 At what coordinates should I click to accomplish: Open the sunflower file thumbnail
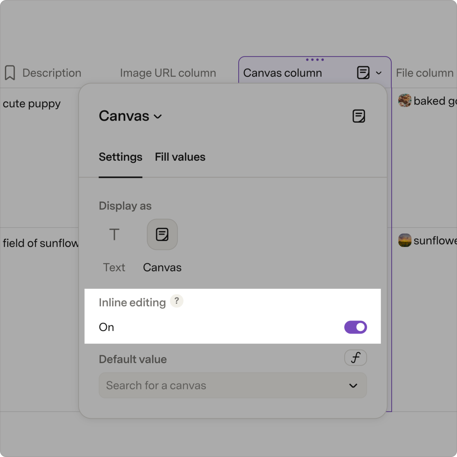pos(405,240)
